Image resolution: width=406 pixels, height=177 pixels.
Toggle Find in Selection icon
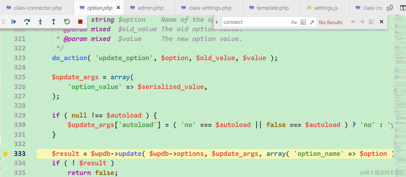[x=371, y=22]
